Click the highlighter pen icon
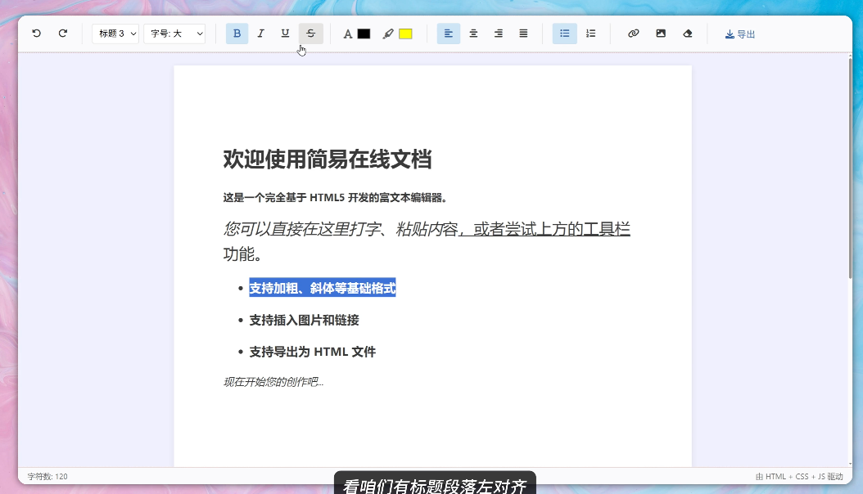The image size is (863, 494). click(388, 34)
